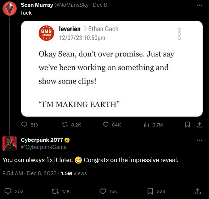209x199 pixels.
Task: Open more options on Cyberpunk 2077 tweet
Action: pyautogui.click(x=199, y=140)
